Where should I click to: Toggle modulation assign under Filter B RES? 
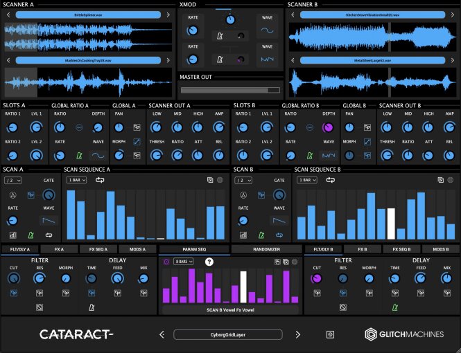343,293
